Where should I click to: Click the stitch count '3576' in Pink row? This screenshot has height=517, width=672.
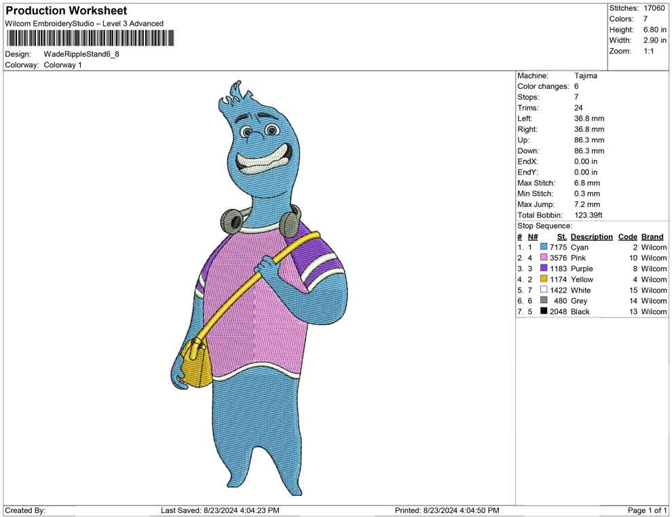pyautogui.click(x=558, y=258)
